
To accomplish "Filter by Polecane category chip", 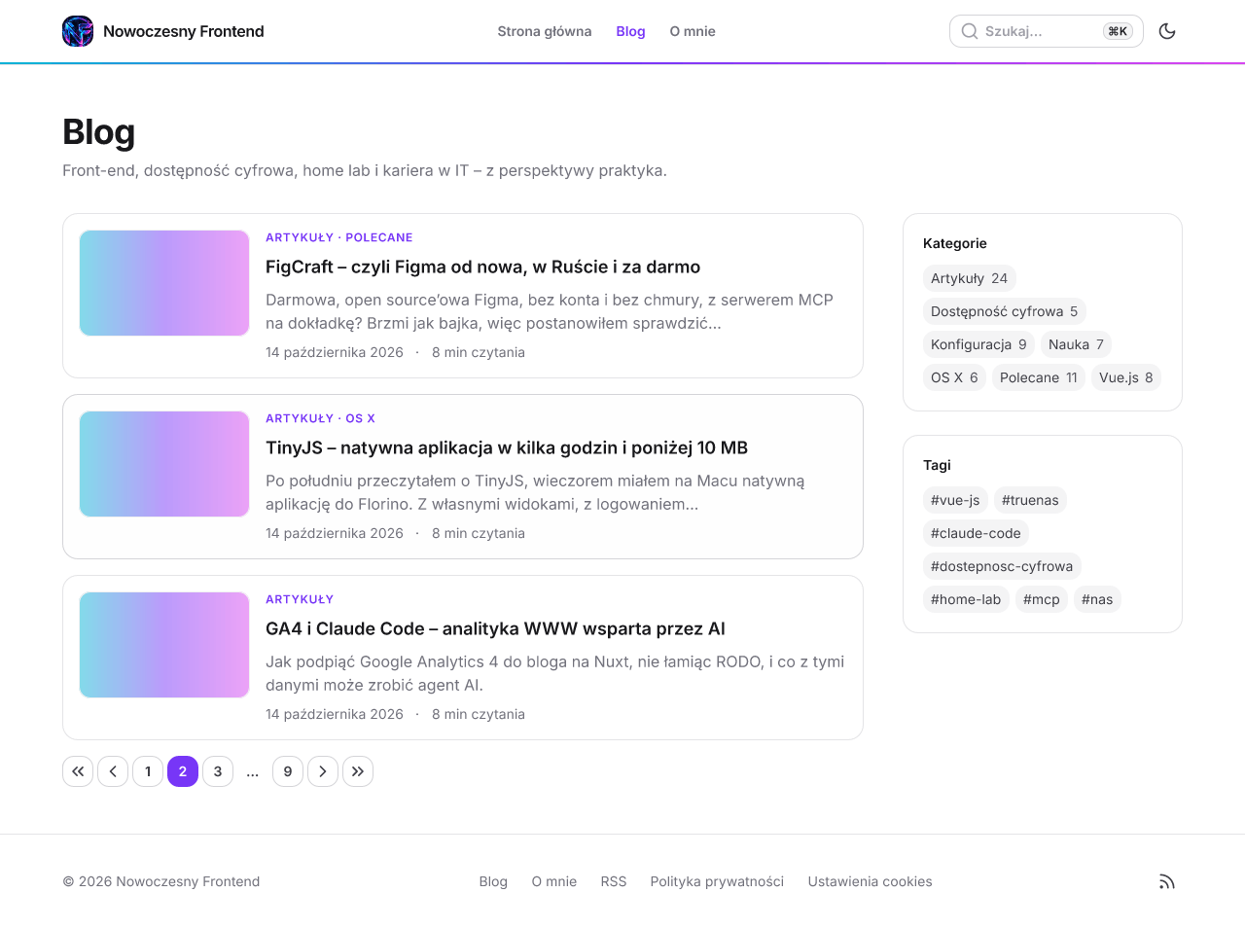I will [x=1039, y=377].
